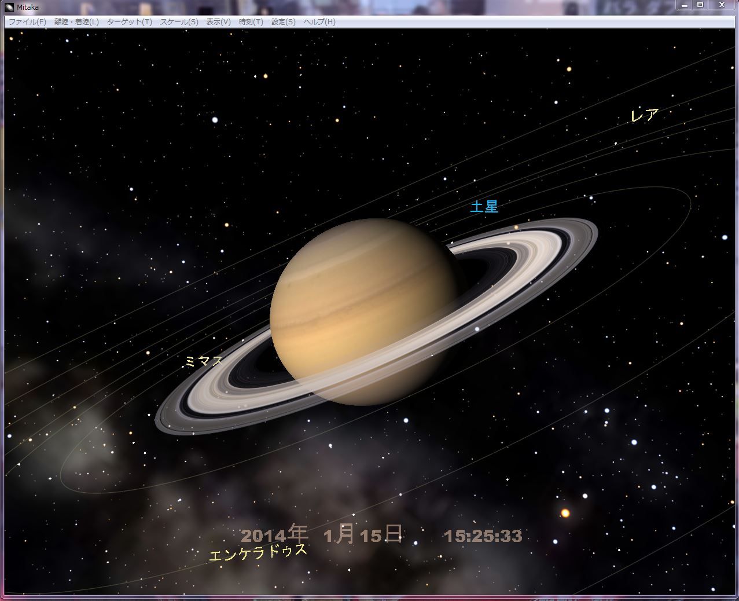This screenshot has height=601, width=739.
Task: Open the ターゲット(T) menu
Action: point(130,22)
